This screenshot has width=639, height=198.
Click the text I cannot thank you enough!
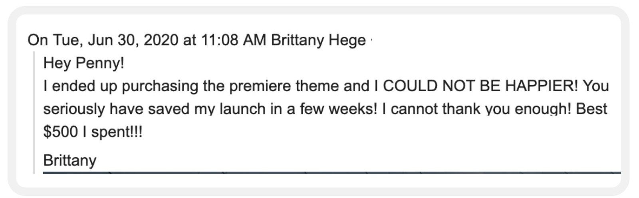[476, 109]
